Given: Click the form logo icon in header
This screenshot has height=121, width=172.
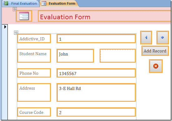Looking at the screenshot, I should [24, 16].
